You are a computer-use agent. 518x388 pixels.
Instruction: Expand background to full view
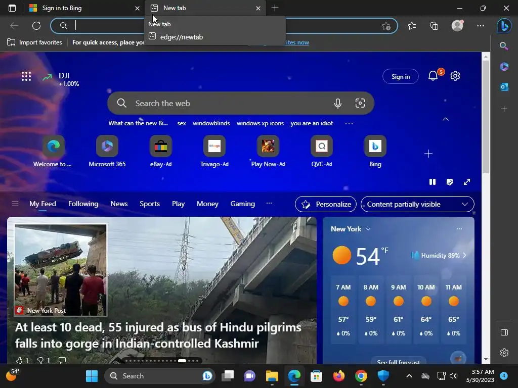point(467,182)
